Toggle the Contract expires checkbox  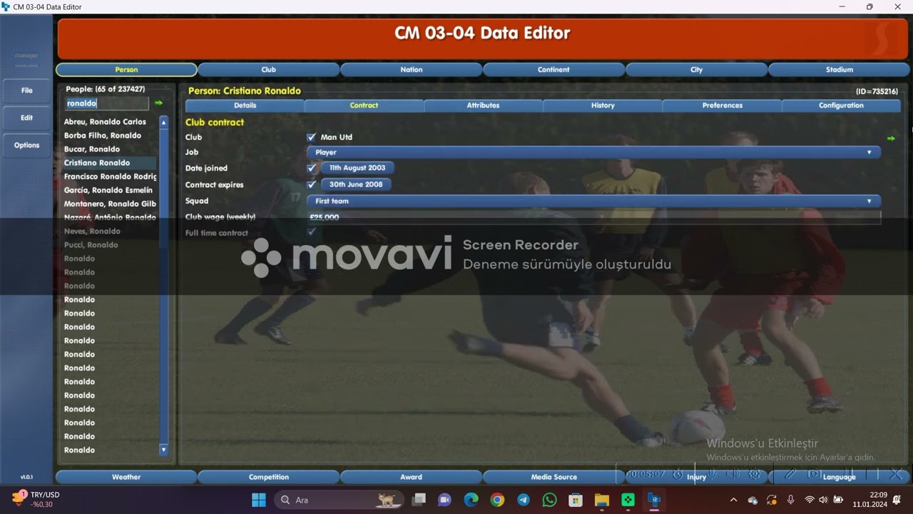click(x=311, y=184)
